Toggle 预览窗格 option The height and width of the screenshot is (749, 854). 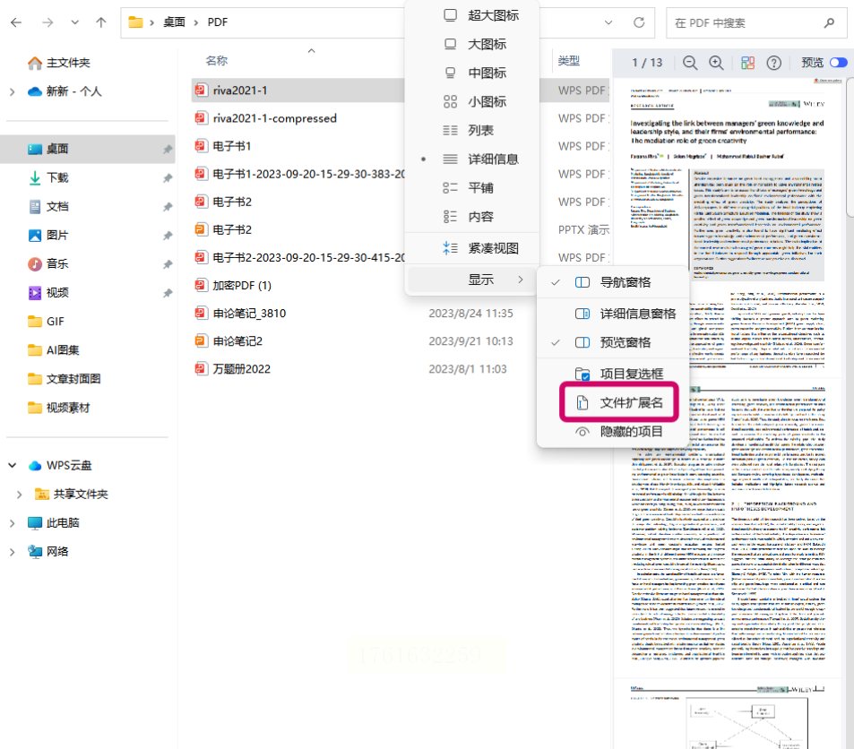[613, 342]
